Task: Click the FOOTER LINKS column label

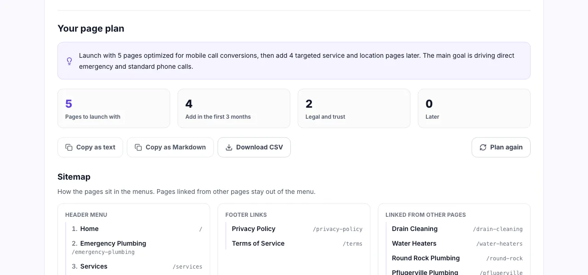Action: click(246, 215)
